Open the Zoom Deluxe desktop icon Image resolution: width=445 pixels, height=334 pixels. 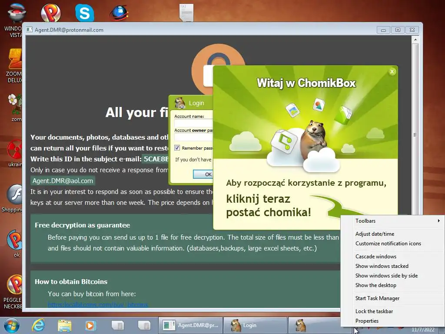tap(14, 66)
